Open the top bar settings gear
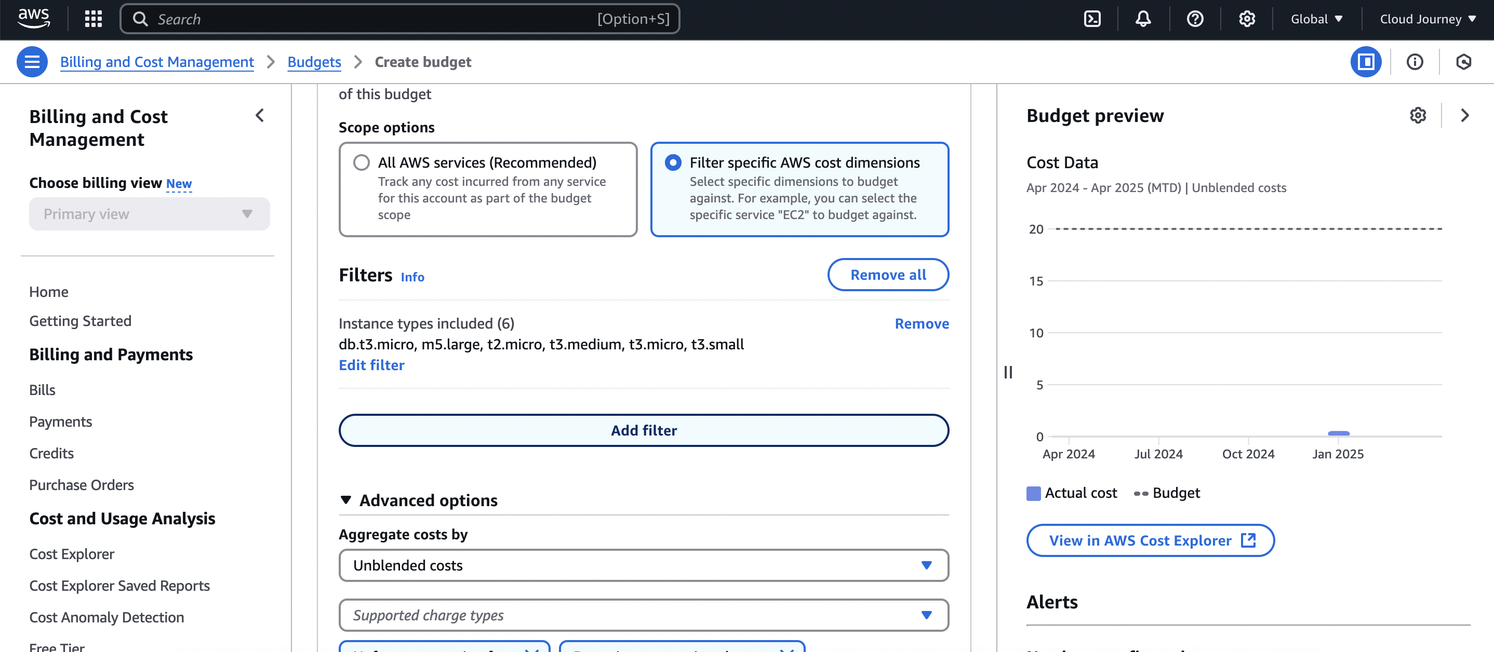Screen dimensions: 1494x652 (1247, 19)
